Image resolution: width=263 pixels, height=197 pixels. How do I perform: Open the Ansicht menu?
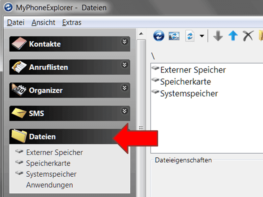43,22
